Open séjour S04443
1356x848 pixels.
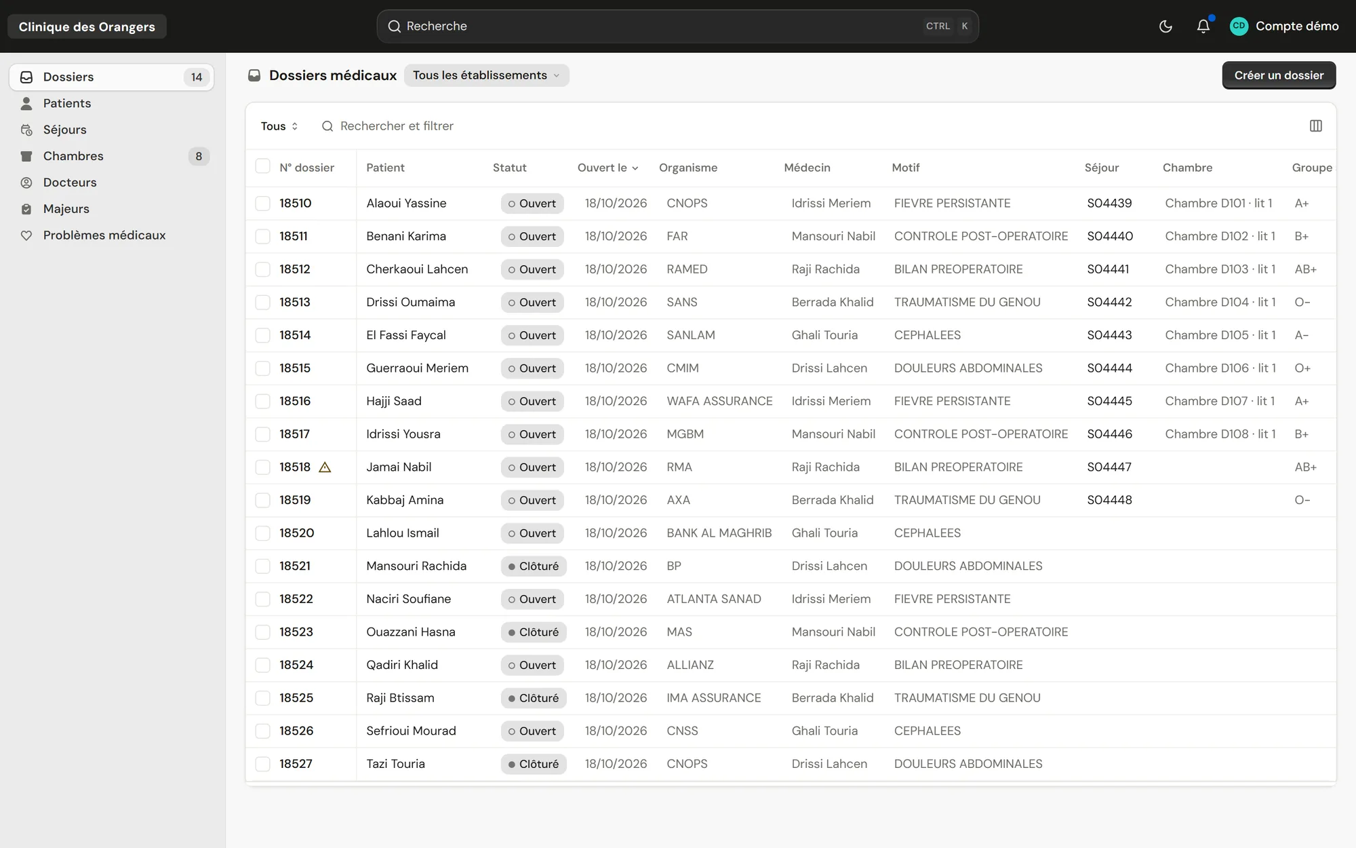click(1109, 335)
